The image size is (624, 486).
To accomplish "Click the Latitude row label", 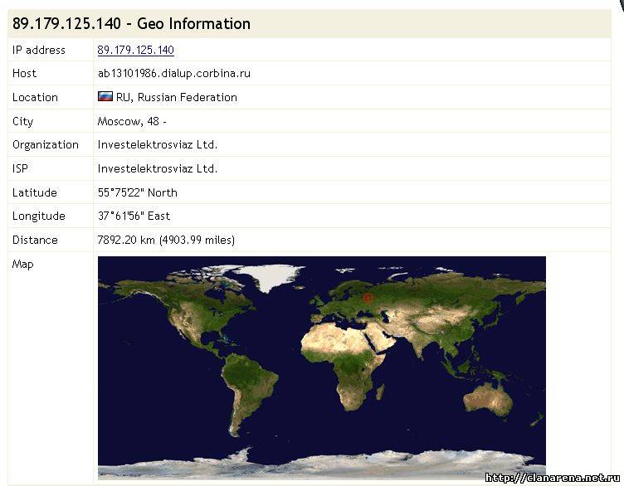I will [34, 192].
